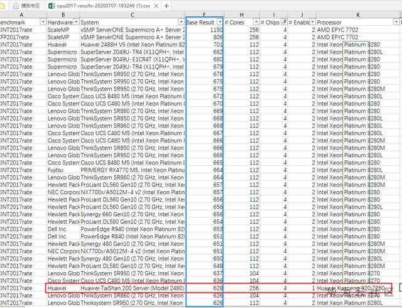Open the Base Result filter dropdown

pos(220,23)
